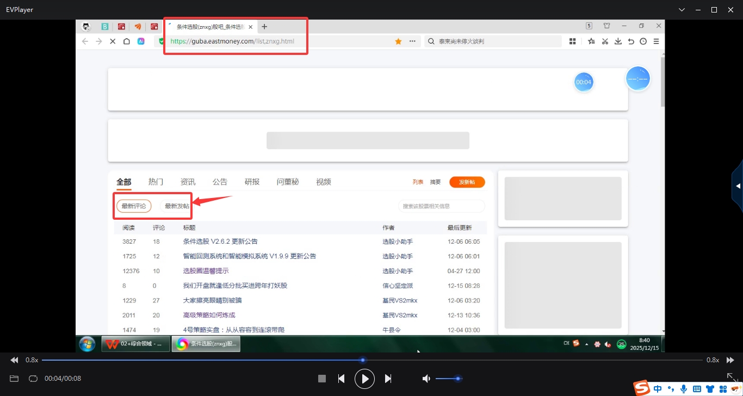This screenshot has height=396, width=743.
Task: Open the EVPlayer title bar dropdown menu
Action: click(682, 10)
